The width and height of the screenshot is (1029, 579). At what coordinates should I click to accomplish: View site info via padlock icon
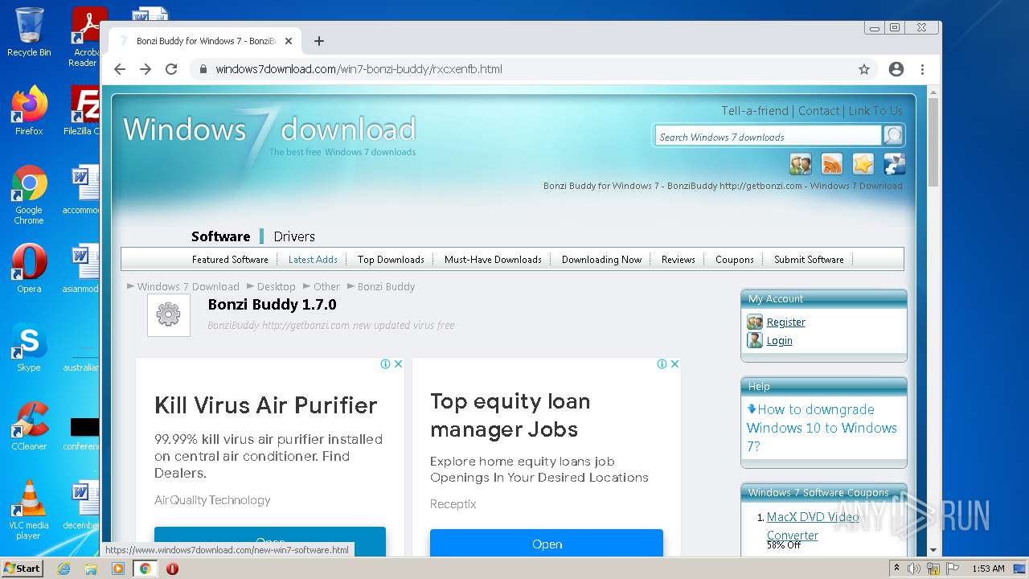203,69
